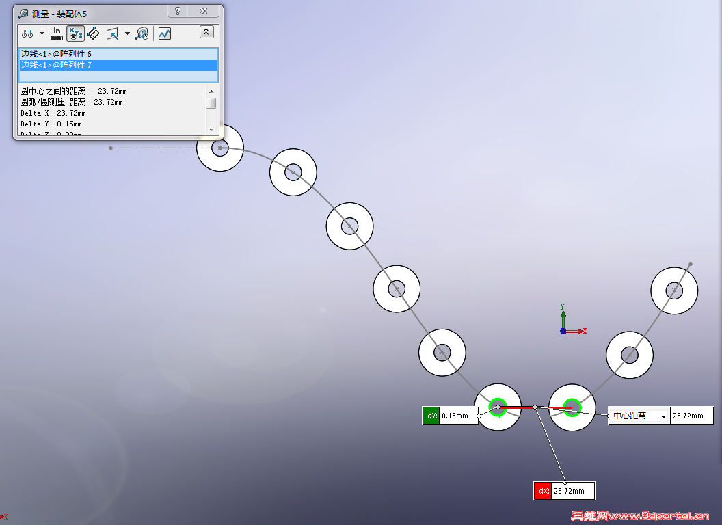The height and width of the screenshot is (525, 722).
Task: Click the 圆弧/圆测量 距离 23.72mm result line
Action: [71, 103]
